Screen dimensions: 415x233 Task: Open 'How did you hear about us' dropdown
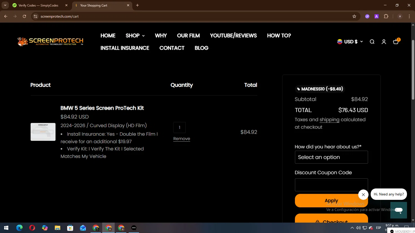pyautogui.click(x=331, y=157)
